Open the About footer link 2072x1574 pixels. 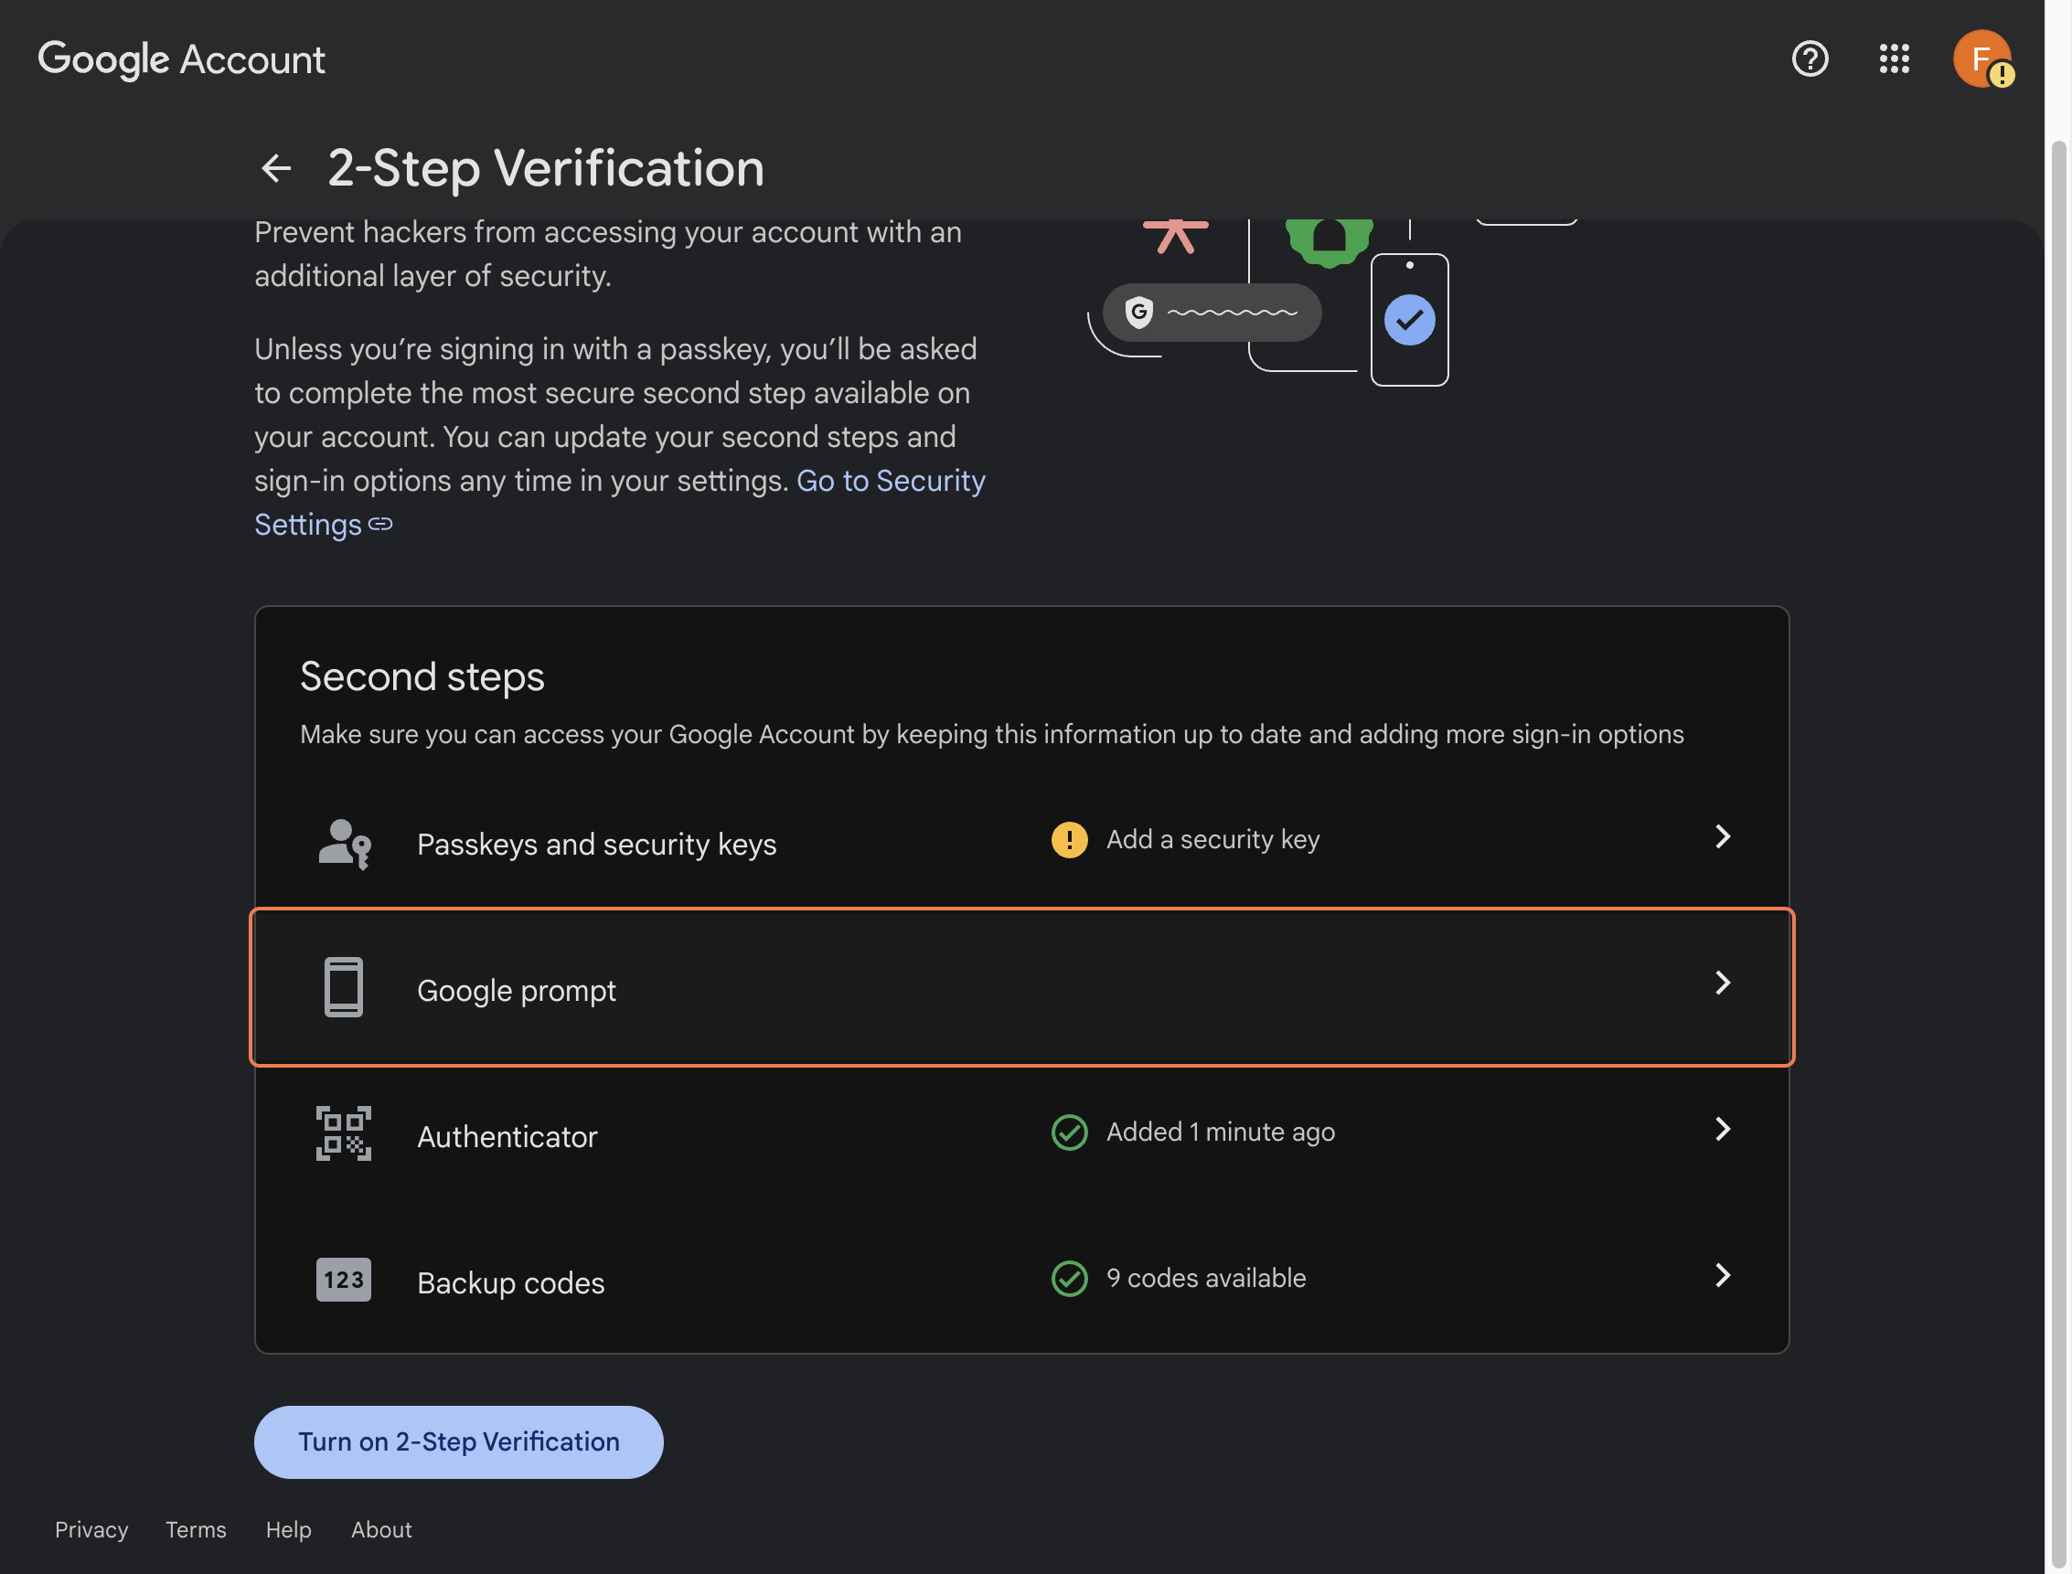[380, 1529]
